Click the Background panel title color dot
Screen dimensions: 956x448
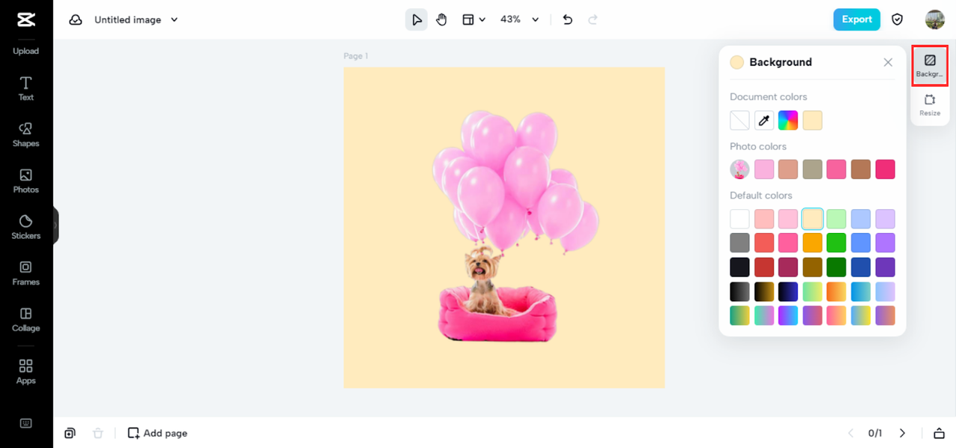pyautogui.click(x=737, y=63)
